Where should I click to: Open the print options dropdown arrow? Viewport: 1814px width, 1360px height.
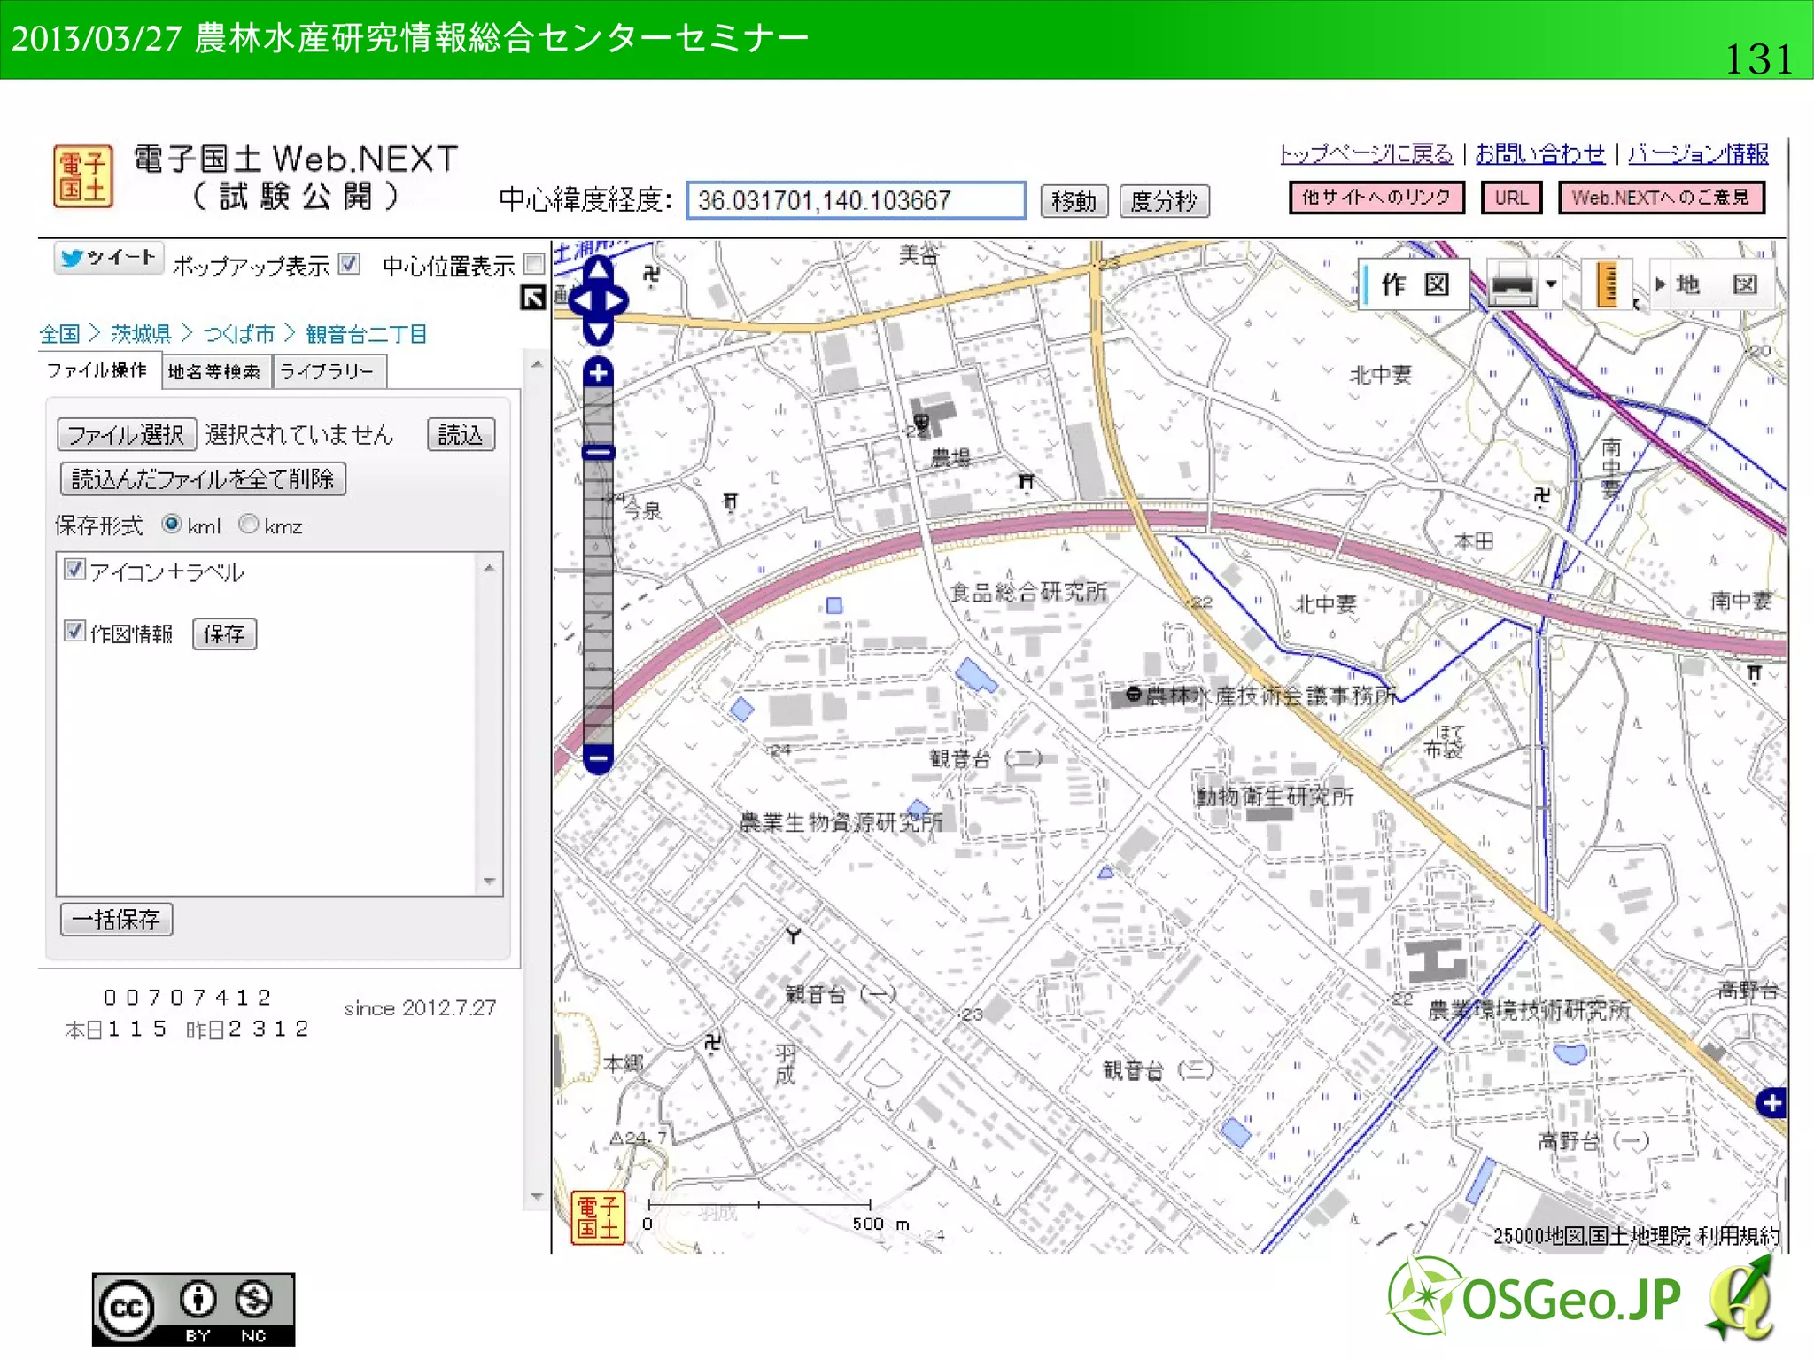pos(1551,284)
